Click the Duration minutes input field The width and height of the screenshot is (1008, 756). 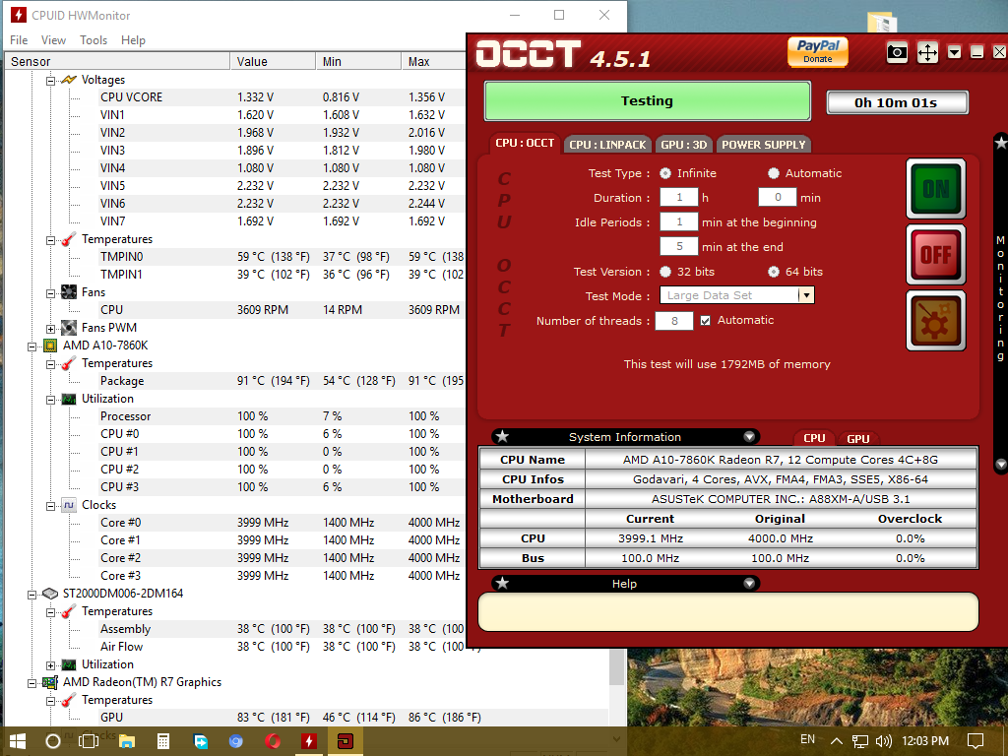coord(778,197)
